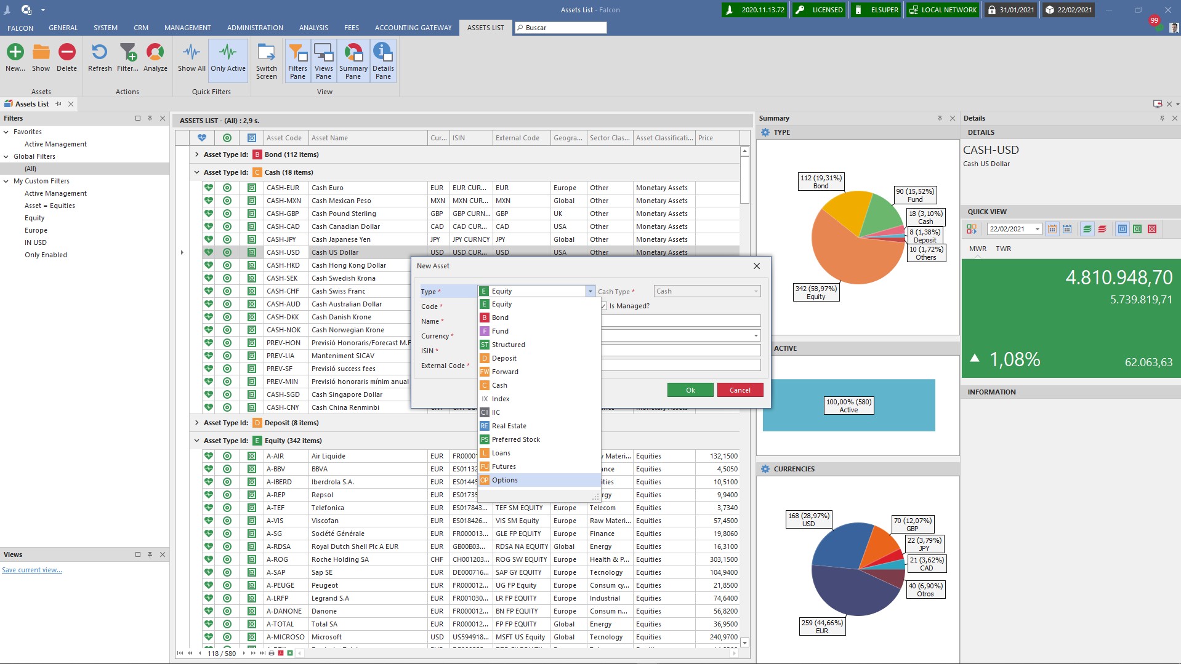Click the New asset icon in ribbon
Viewport: 1181px width, 664px height.
point(15,52)
